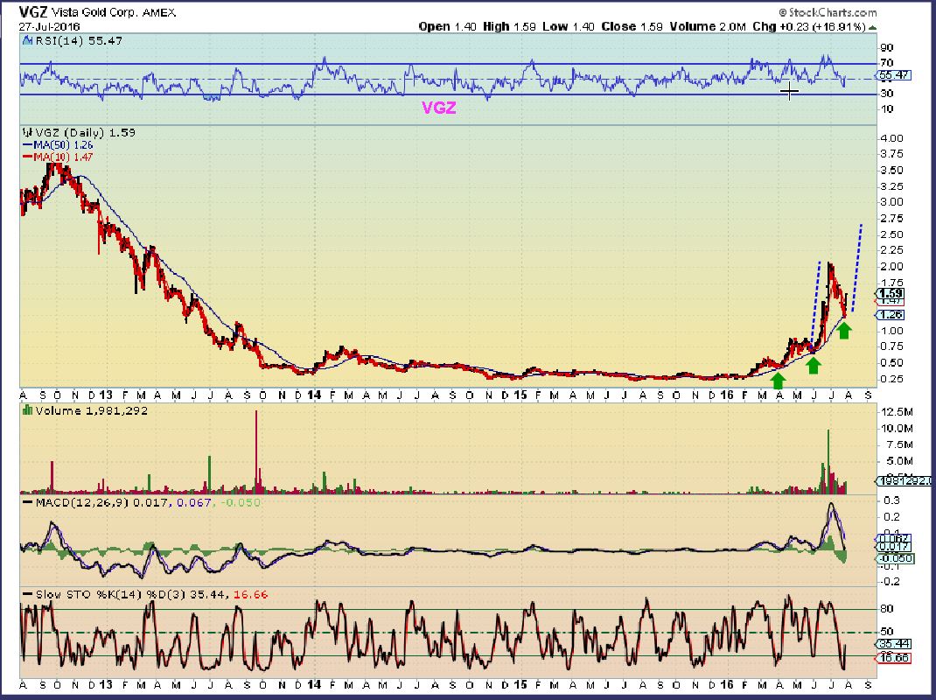Click the middle green up arrow
This screenshot has width=936, height=700.
click(813, 363)
